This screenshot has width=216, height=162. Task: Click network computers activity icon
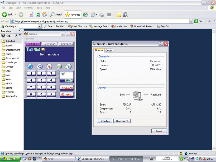(x=137, y=96)
